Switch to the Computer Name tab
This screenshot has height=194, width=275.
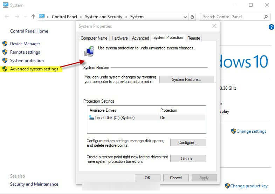coord(94,38)
